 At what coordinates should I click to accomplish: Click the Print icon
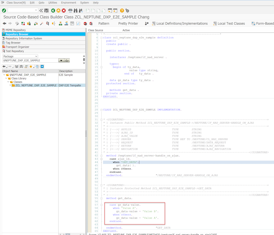70,11
